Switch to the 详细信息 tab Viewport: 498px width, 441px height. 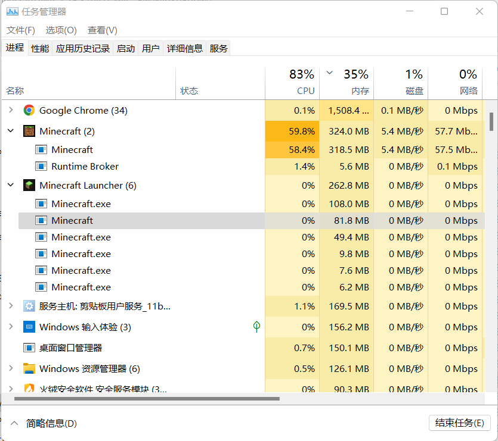(x=184, y=49)
